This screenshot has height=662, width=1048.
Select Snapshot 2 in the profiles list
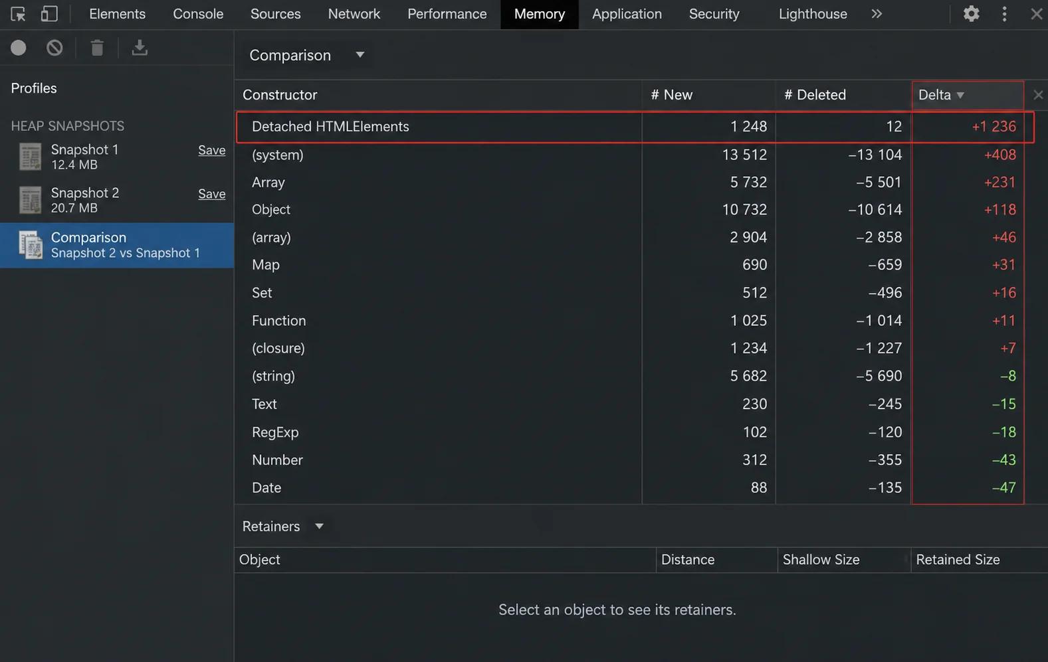(117, 200)
